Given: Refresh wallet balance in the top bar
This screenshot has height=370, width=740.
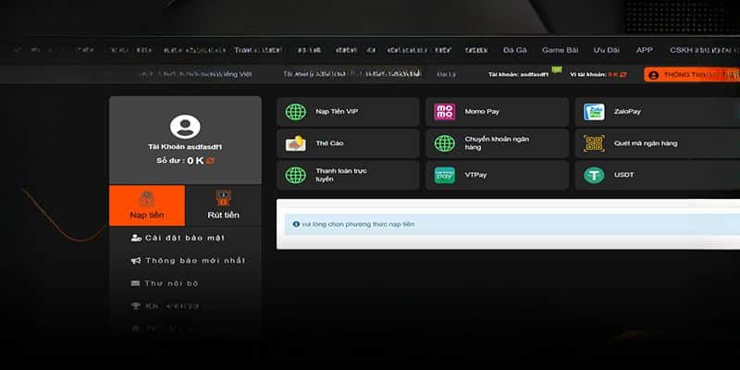Looking at the screenshot, I should (623, 74).
